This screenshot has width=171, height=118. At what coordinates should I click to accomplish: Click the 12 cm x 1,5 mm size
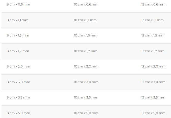pyautogui.click(x=153, y=35)
